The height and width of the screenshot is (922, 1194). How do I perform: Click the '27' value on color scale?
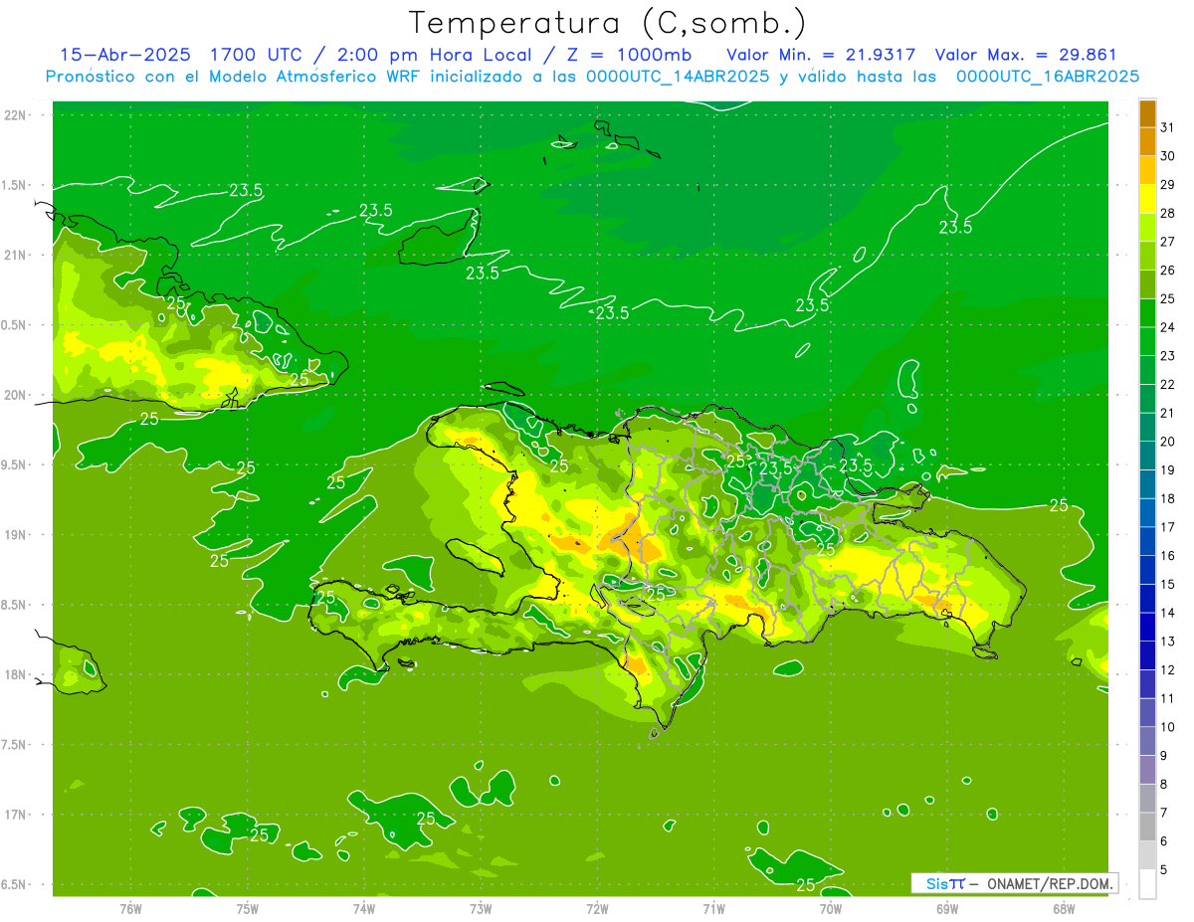pos(1168,242)
